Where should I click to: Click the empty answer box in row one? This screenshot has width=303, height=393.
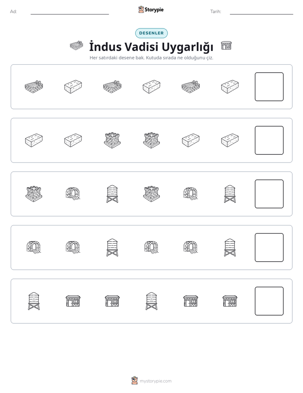tap(269, 87)
